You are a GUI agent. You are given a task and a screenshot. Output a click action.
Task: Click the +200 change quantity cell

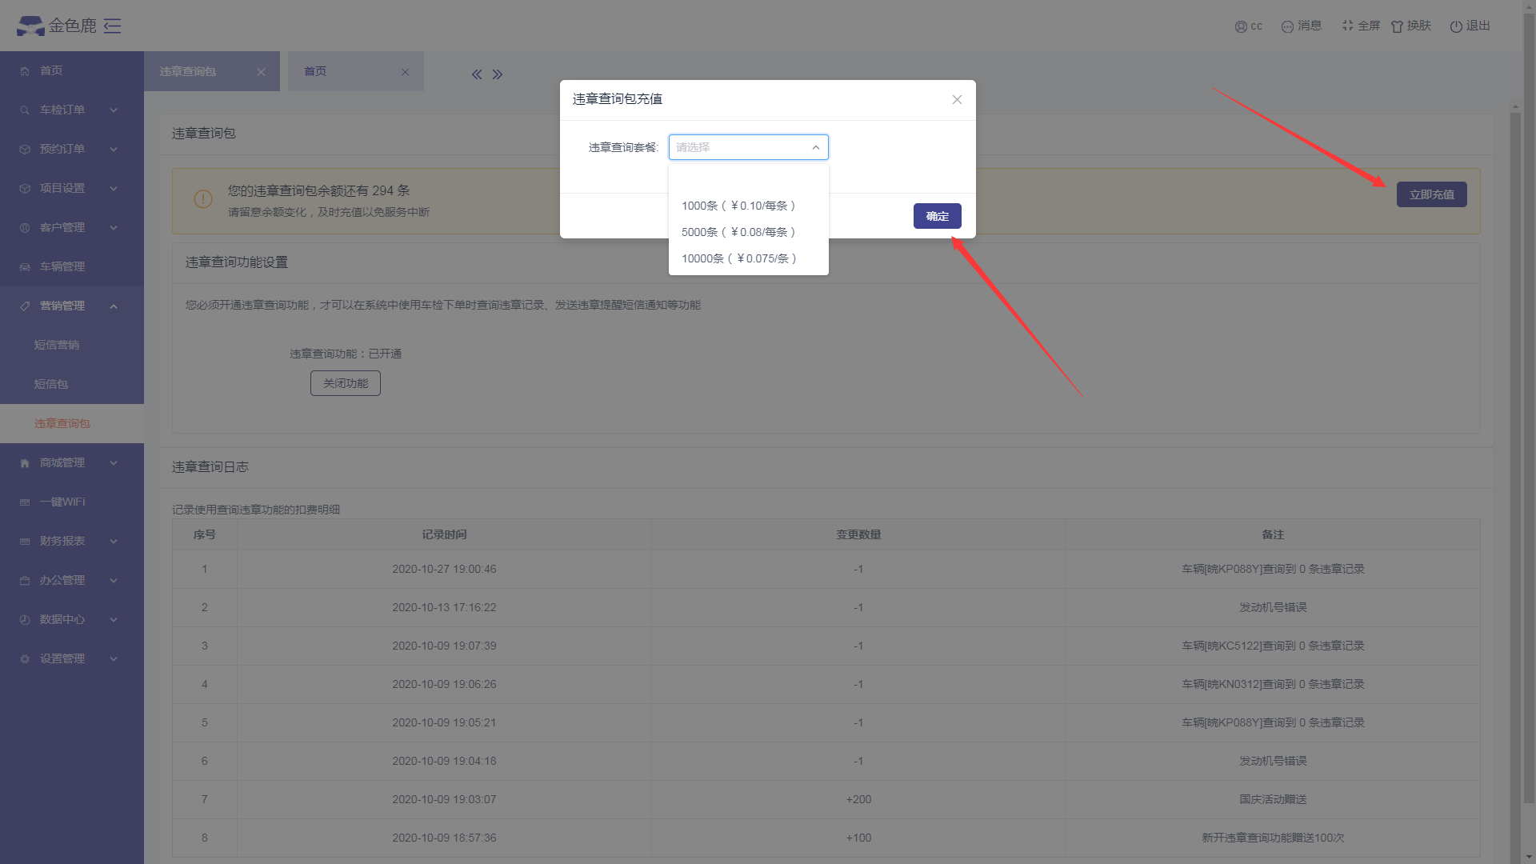click(858, 799)
